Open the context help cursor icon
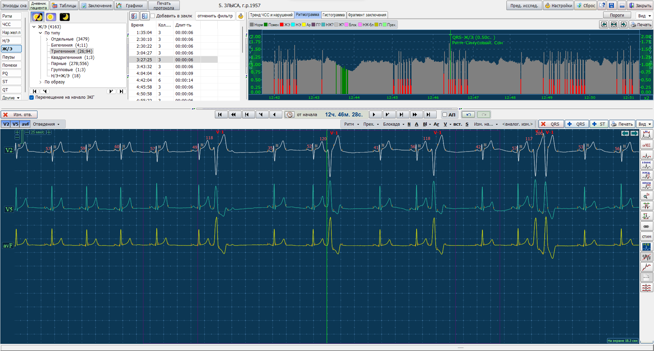Image resolution: width=654 pixels, height=351 pixels. point(602,5)
